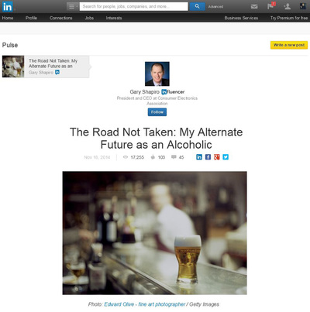Click the LinkedIn logo icon
The image size is (310, 312).
coord(7,7)
